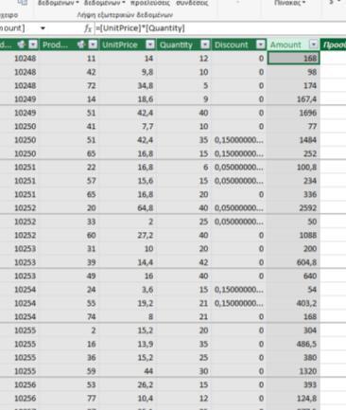The height and width of the screenshot is (410, 346).
Task: Select UnitPrice cell 64,8
Action: [128, 208]
